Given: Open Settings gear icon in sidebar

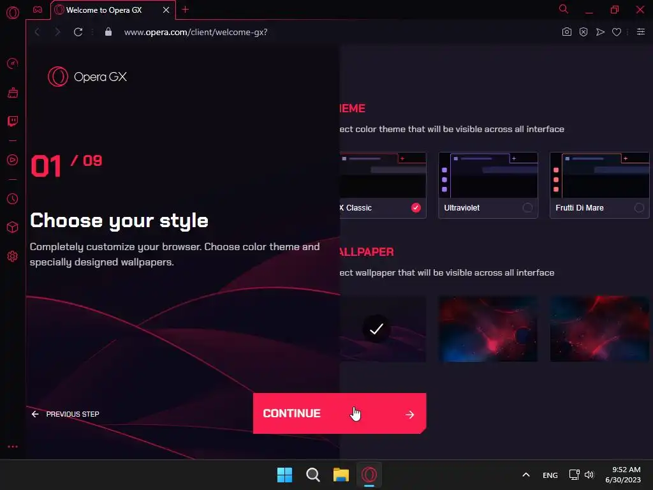Looking at the screenshot, I should point(13,256).
